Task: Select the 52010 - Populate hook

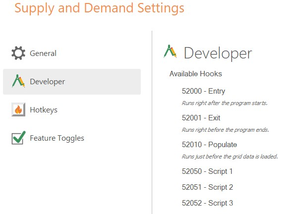Action: pos(209,145)
